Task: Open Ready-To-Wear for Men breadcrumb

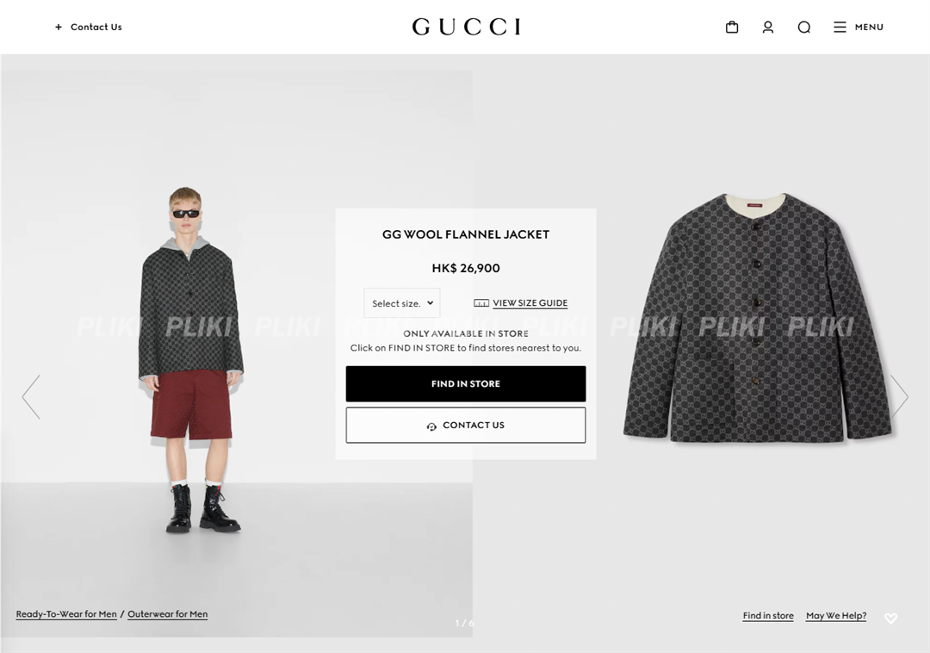Action: (66, 614)
